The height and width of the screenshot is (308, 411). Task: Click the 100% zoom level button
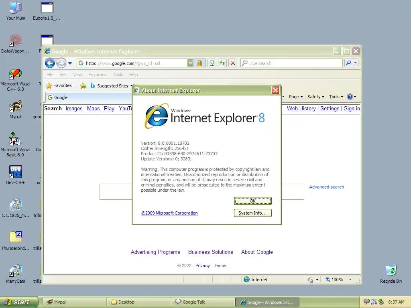point(334,280)
